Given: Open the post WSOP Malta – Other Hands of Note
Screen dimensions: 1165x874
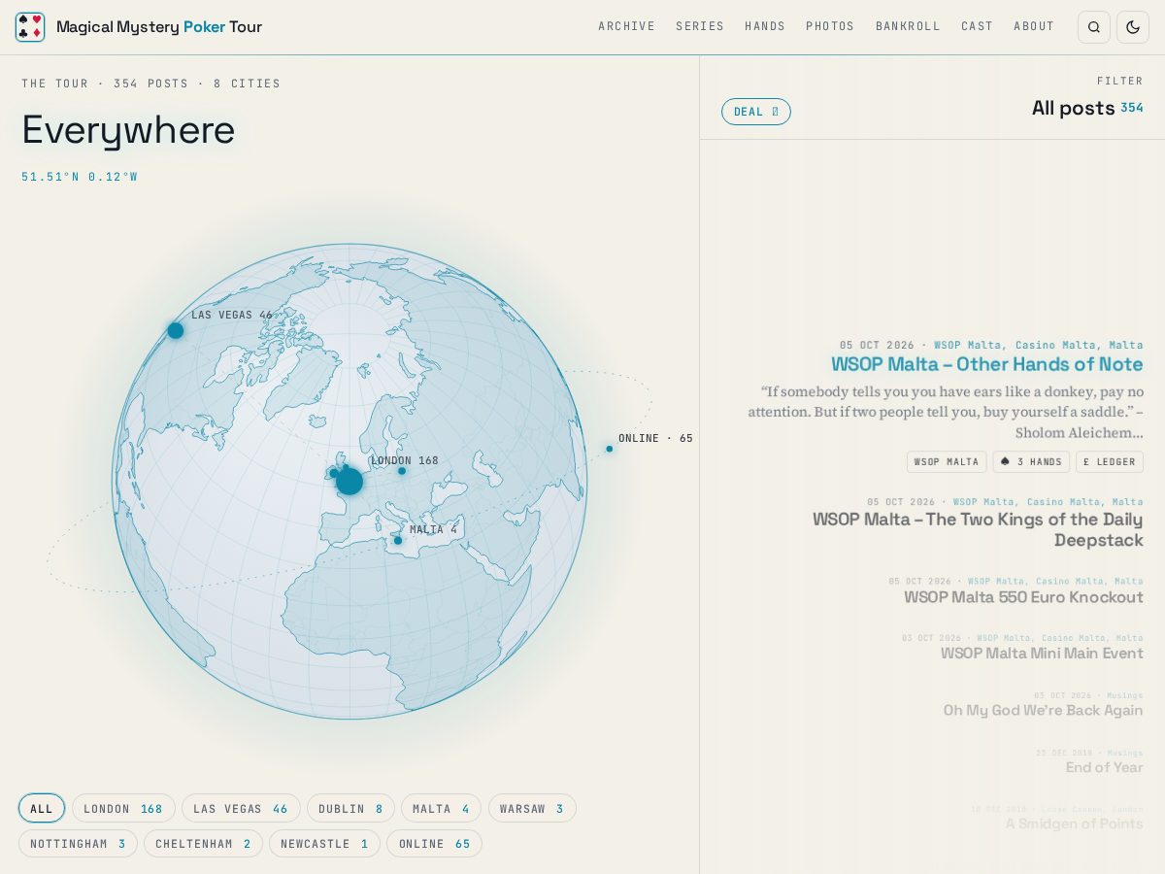Looking at the screenshot, I should (x=987, y=364).
